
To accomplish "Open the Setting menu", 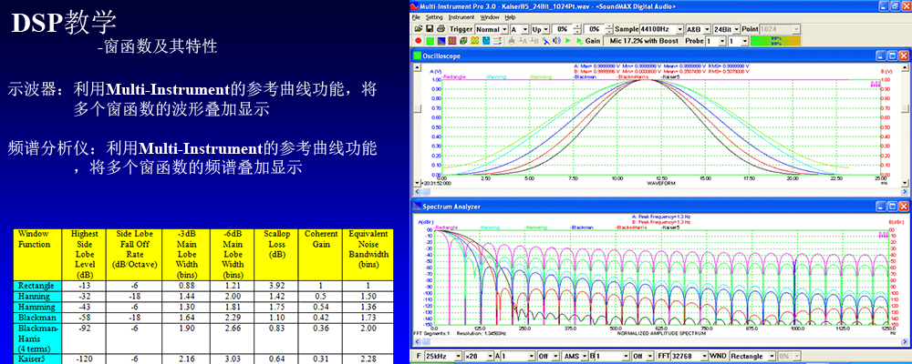I will point(434,17).
